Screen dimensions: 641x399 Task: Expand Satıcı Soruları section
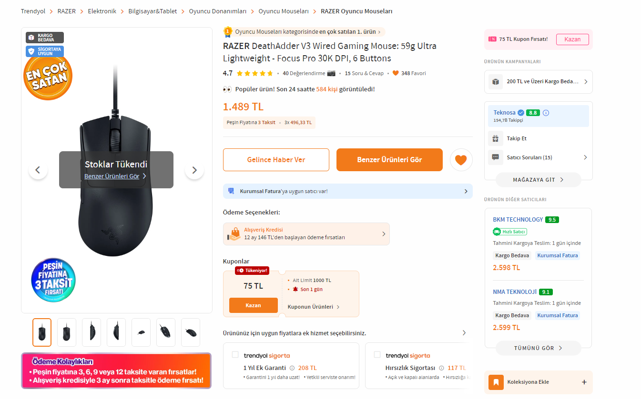pyautogui.click(x=585, y=157)
